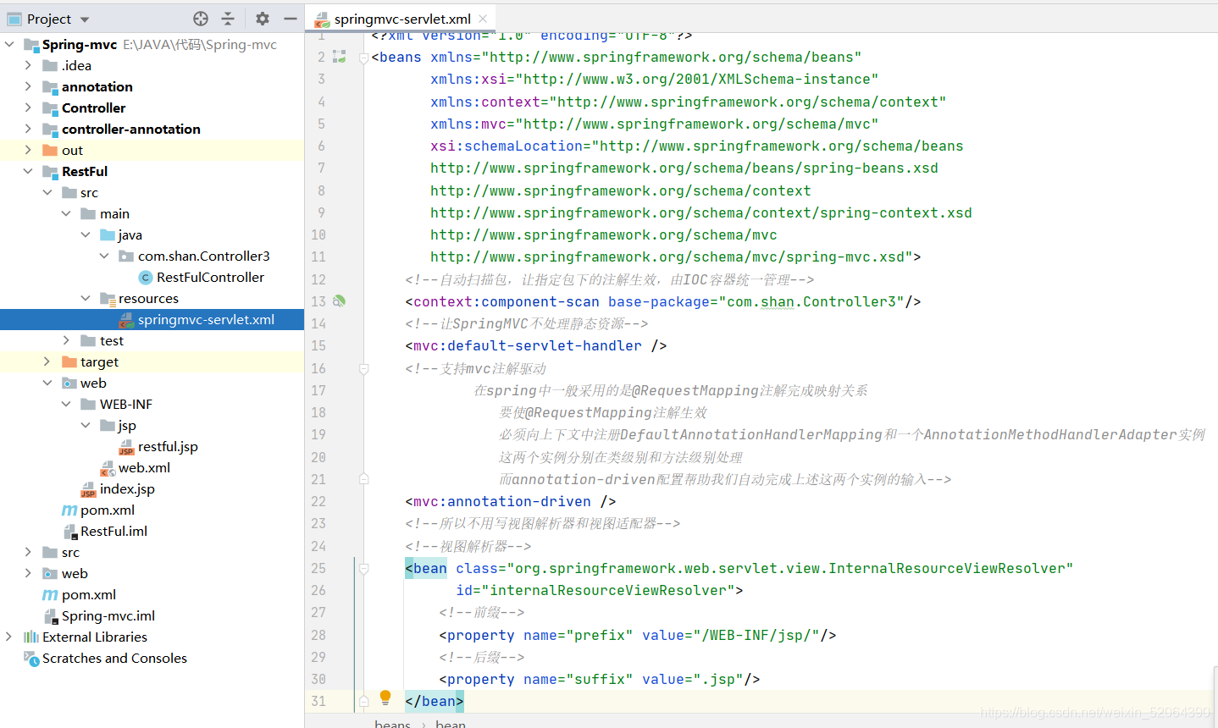Fold the beans tag on line 2

(x=363, y=58)
